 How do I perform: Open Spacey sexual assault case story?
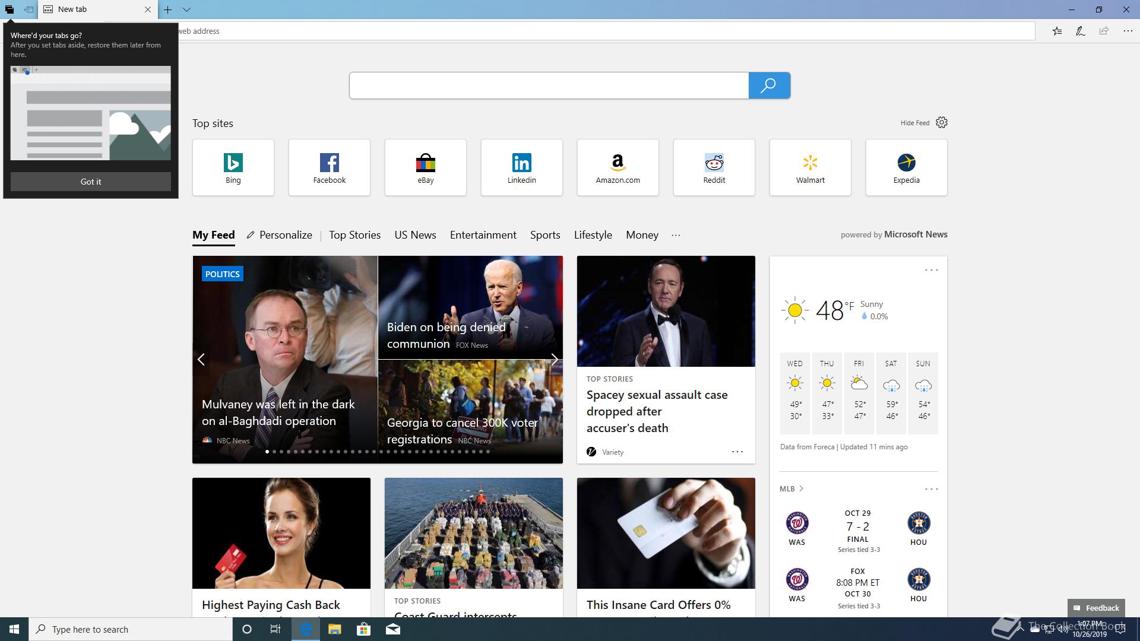(x=657, y=411)
